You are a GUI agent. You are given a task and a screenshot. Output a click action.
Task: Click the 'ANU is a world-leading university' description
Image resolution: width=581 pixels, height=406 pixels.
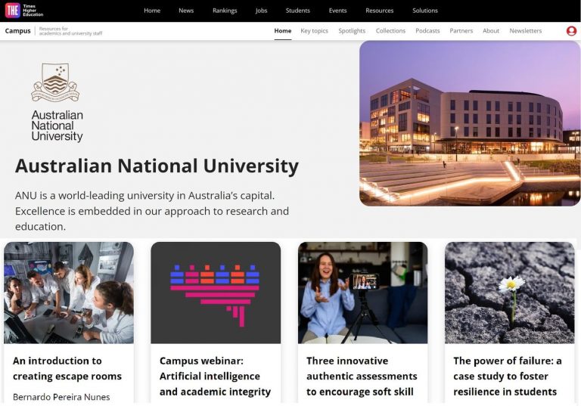pos(152,211)
